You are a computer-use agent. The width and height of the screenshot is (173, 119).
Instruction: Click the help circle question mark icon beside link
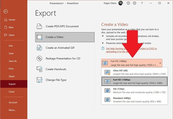(x=103, y=48)
